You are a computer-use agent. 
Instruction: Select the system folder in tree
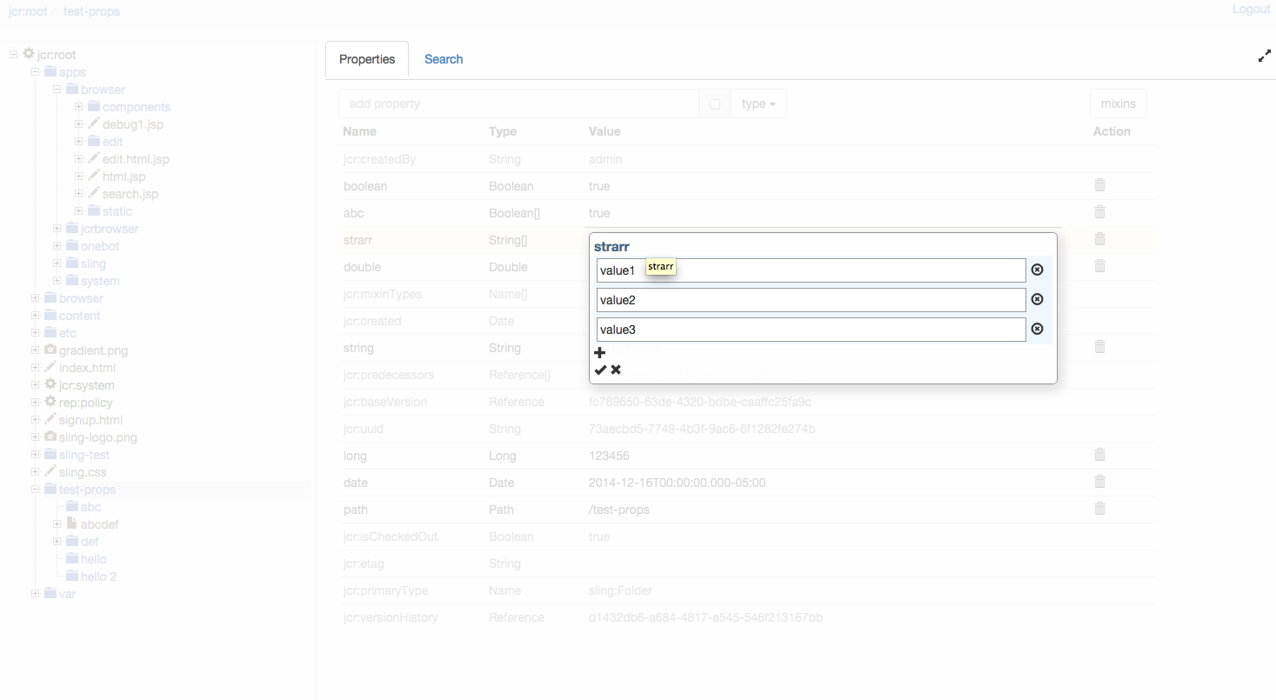(100, 281)
